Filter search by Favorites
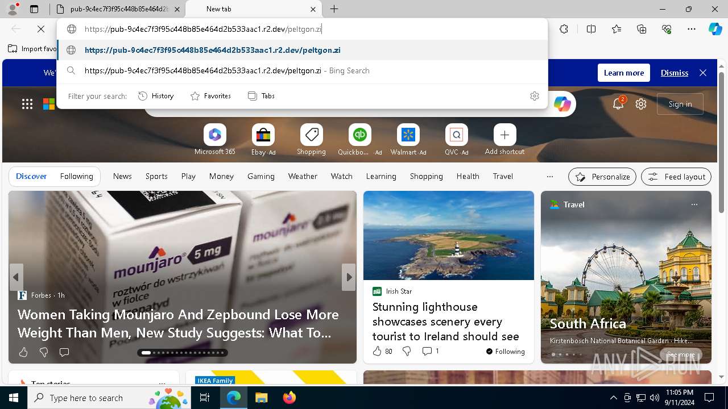Viewport: 728px width, 409px height. click(x=211, y=96)
